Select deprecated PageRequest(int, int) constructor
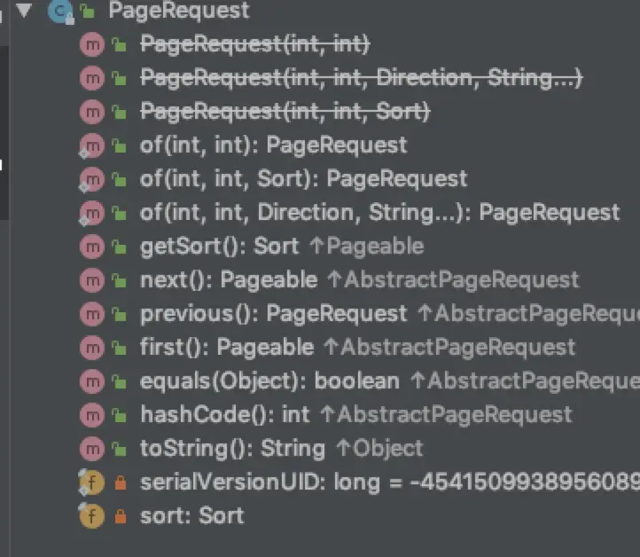 255,43
